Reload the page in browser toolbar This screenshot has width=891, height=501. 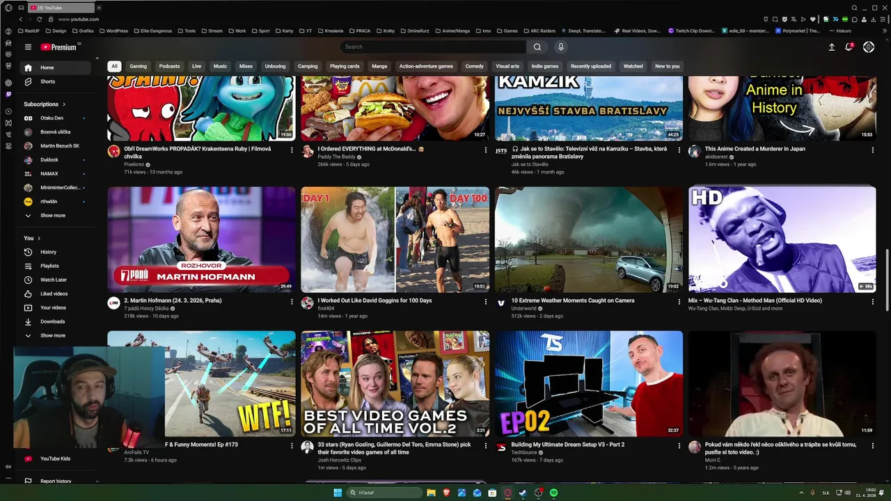click(x=39, y=19)
